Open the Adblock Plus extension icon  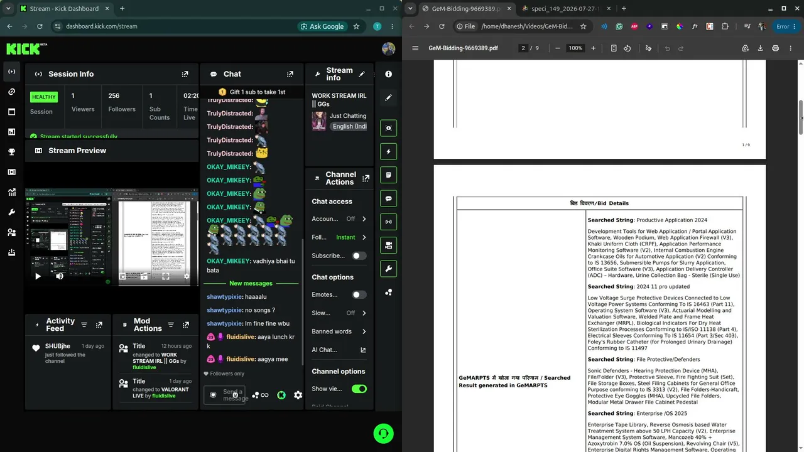coord(634,26)
